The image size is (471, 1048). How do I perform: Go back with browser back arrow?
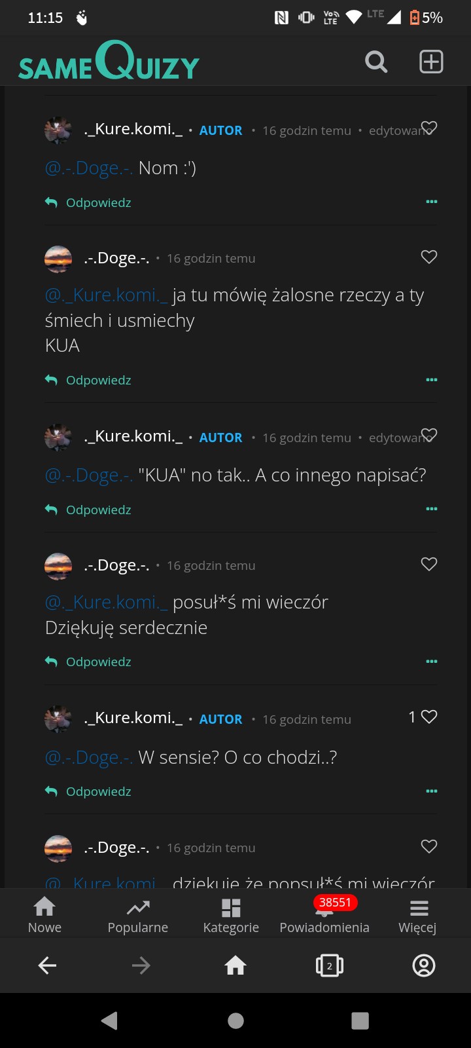coord(47,965)
